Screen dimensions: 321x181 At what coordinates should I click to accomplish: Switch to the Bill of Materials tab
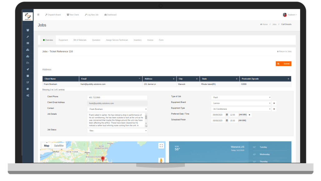[x=80, y=40]
